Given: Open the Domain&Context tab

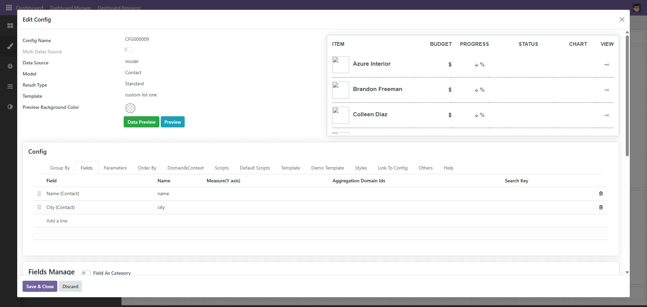Looking at the screenshot, I should [185, 168].
